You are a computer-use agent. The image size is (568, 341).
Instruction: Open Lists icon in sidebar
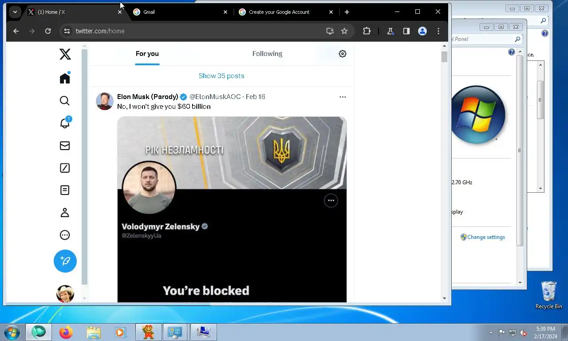[65, 190]
